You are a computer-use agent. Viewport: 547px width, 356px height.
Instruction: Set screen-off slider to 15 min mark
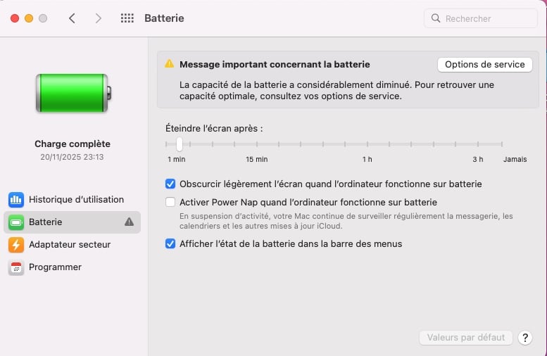(257, 144)
